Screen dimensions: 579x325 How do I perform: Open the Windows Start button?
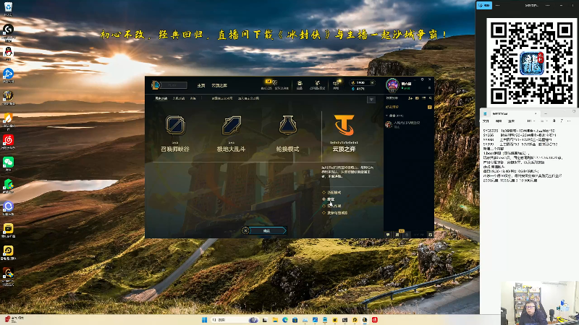204,320
